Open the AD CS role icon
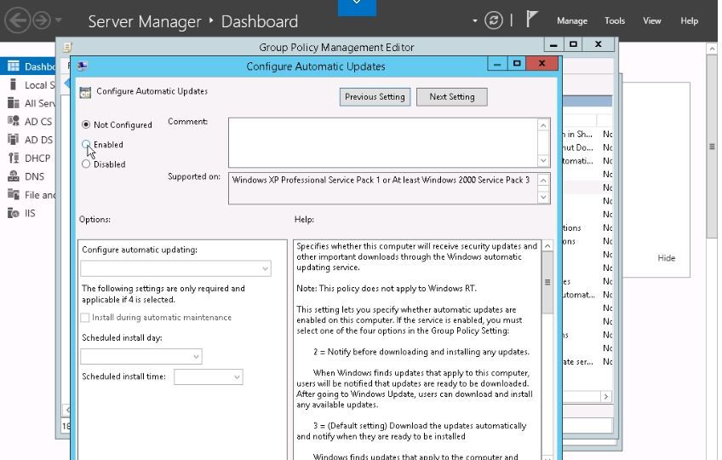 click(x=14, y=121)
